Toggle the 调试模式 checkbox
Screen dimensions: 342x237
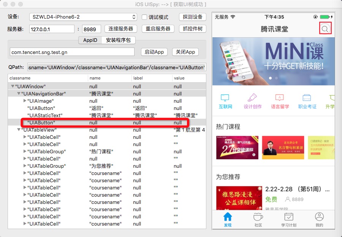[x=144, y=17]
